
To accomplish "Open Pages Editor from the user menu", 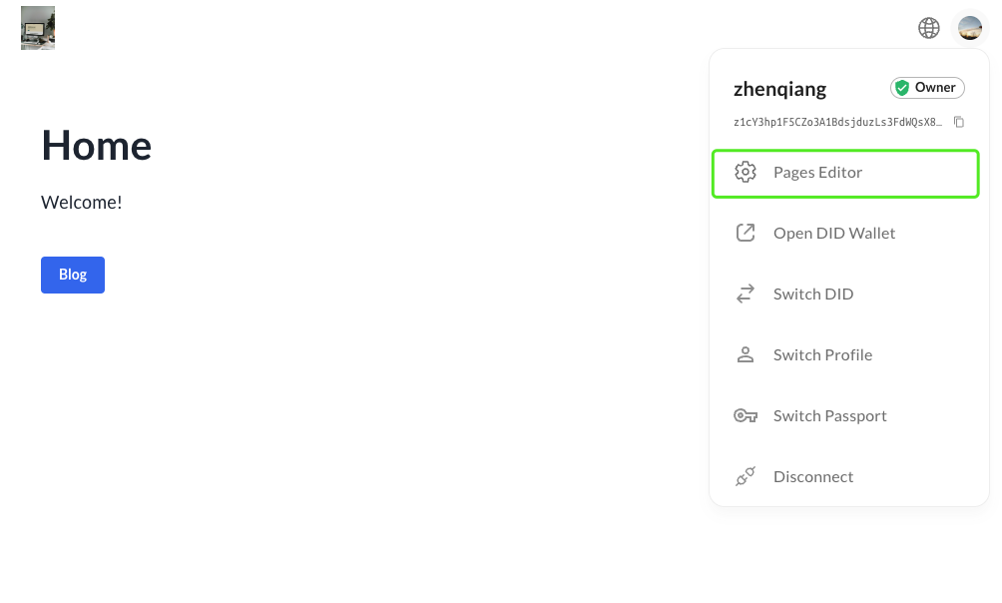I will 817,172.
